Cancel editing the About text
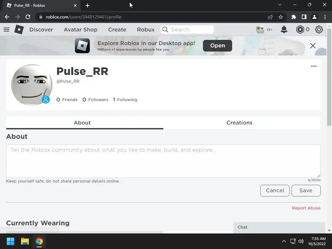Image resolution: width=332 pixels, height=249 pixels. (x=275, y=191)
